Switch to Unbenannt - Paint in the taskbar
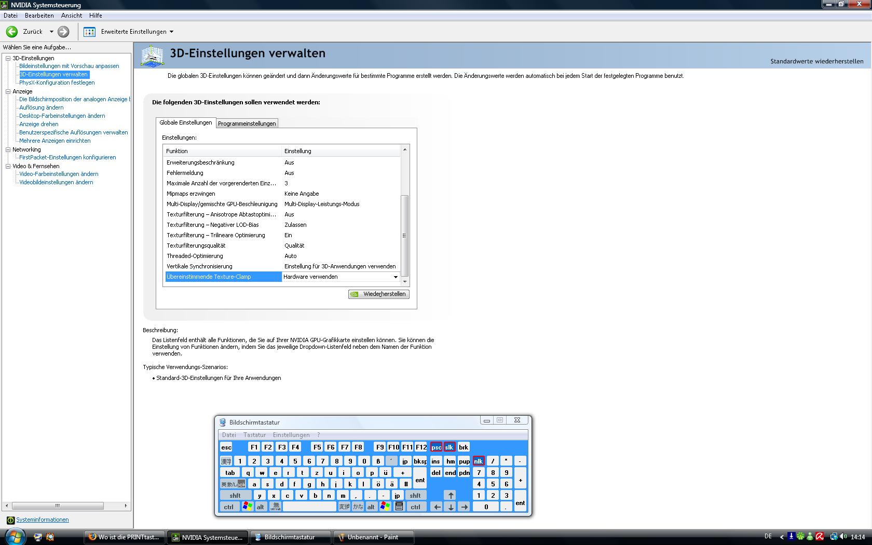 point(374,537)
